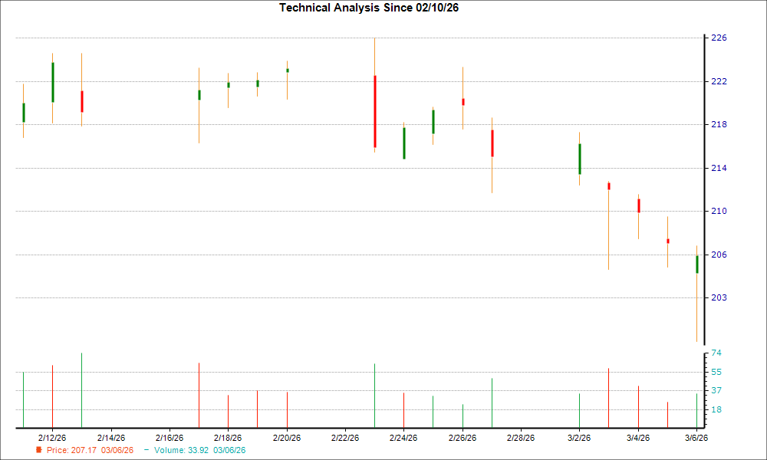767x460 pixels.
Task: Select the green candlestick on 2/12/26
Action: pyautogui.click(x=52, y=80)
